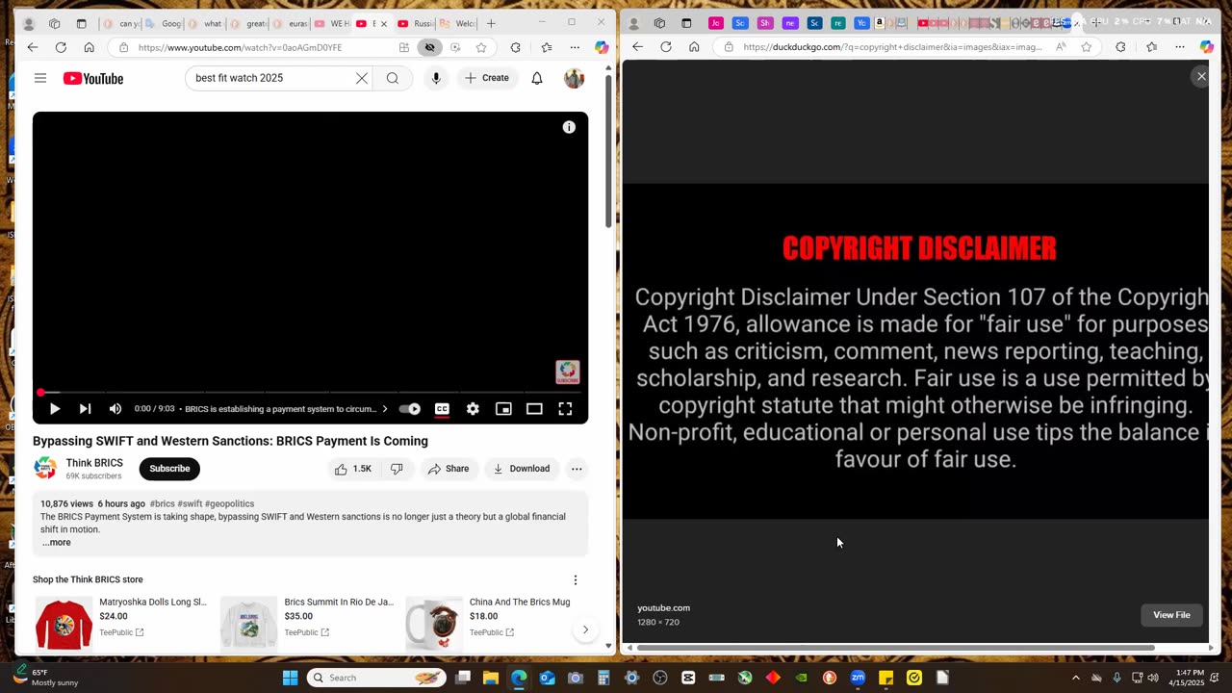Switch to the 'Russi' tab
1232x693 pixels.
[416, 23]
